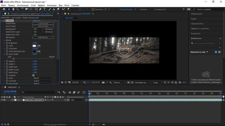Take a snapshot with the camera icon
The width and height of the screenshot is (225, 126).
click(103, 83)
